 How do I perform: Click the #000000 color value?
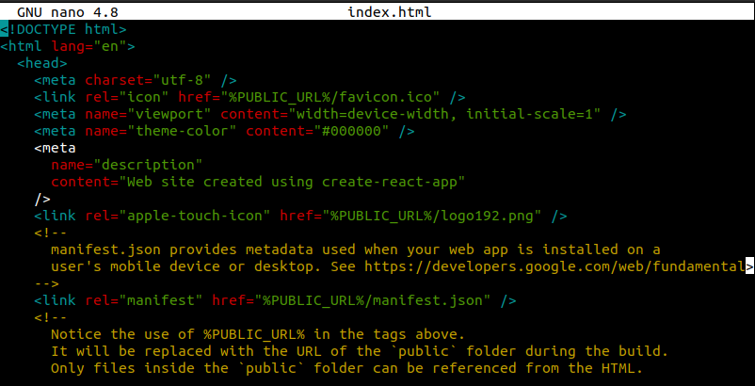[x=351, y=132]
